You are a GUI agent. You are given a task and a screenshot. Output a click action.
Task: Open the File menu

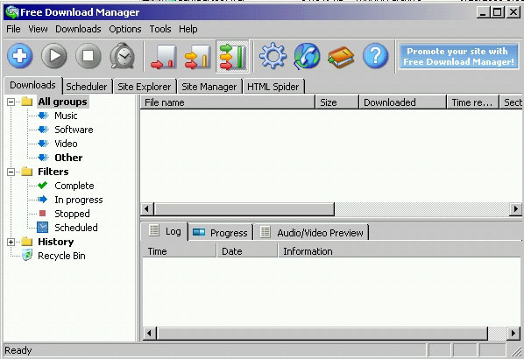click(13, 29)
